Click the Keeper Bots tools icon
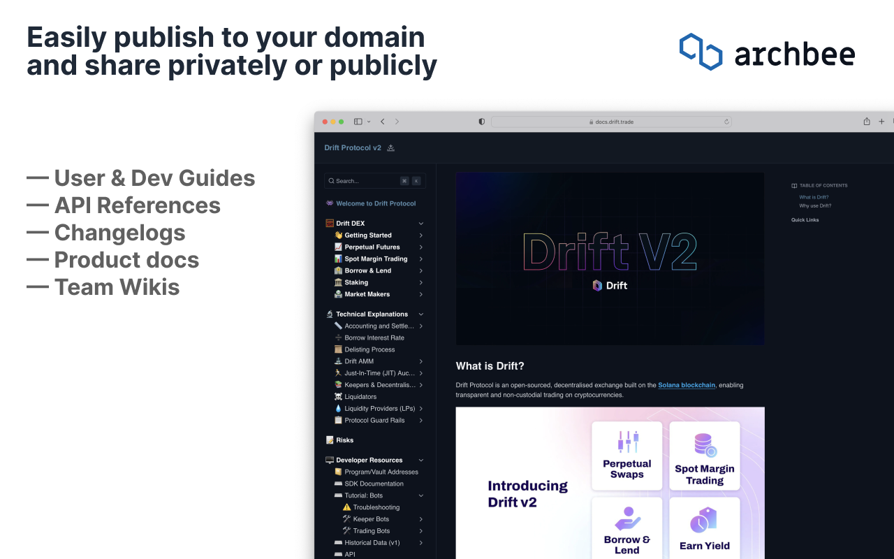Viewport: 894px width, 559px height. [346, 519]
